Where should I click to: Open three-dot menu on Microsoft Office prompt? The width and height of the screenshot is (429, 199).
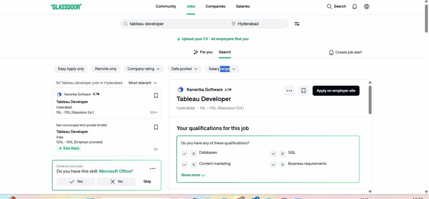152,169
